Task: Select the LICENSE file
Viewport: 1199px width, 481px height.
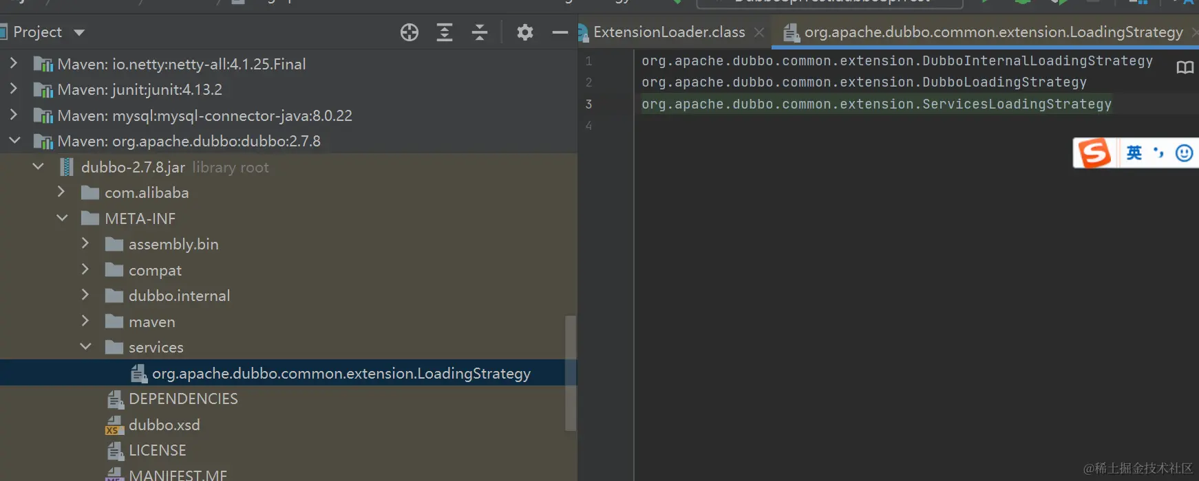Action: tap(157, 450)
